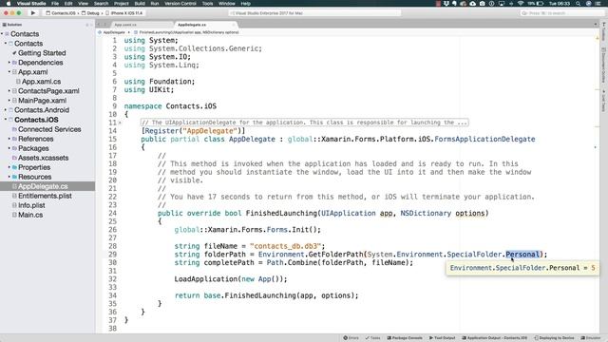Screen dimensions: 608x342
Task: Switch to the App.xaml.cs tab
Action: (125, 25)
